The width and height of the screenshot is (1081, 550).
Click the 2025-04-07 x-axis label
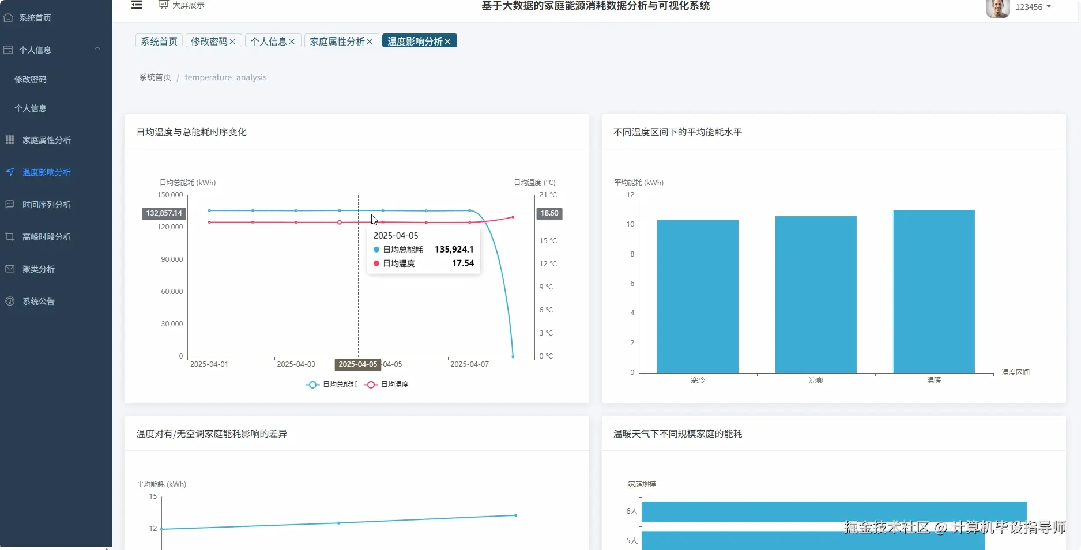(469, 364)
